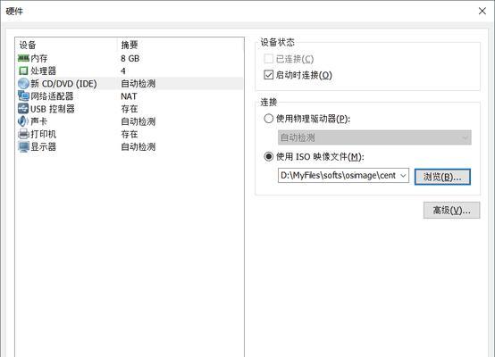
Task: Open the physical drive 自动检测 dropdown
Action: tap(374, 137)
